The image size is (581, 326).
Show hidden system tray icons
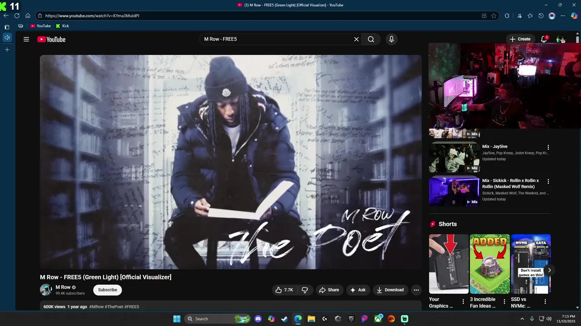coord(522,319)
